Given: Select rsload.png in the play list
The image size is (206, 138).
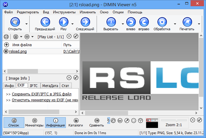Looking at the screenshot, I should point(18,51).
